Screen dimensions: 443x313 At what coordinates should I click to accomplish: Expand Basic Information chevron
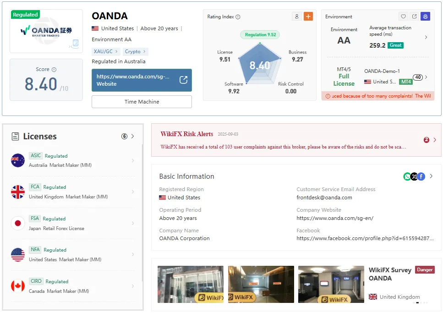tap(431, 176)
